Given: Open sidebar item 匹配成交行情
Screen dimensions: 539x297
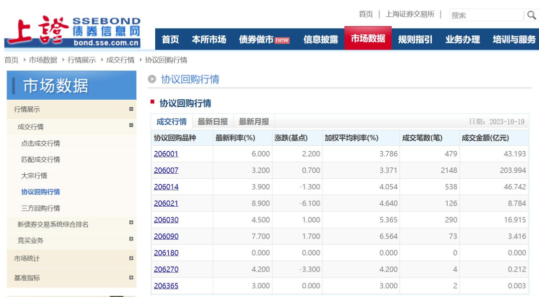Looking at the screenshot, I should pos(40,160).
